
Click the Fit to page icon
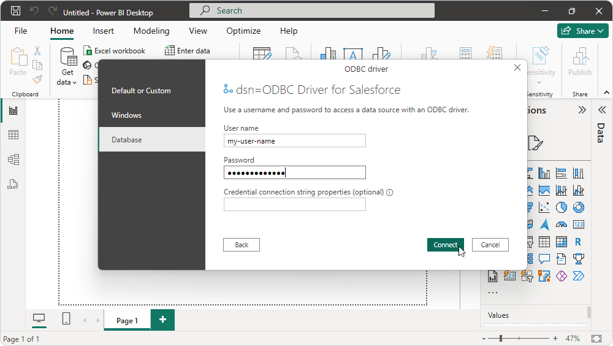(x=596, y=338)
